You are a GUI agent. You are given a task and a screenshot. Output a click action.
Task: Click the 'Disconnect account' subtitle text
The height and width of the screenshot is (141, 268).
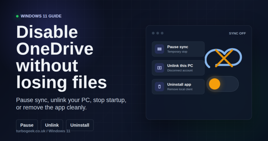pyautogui.click(x=180, y=70)
